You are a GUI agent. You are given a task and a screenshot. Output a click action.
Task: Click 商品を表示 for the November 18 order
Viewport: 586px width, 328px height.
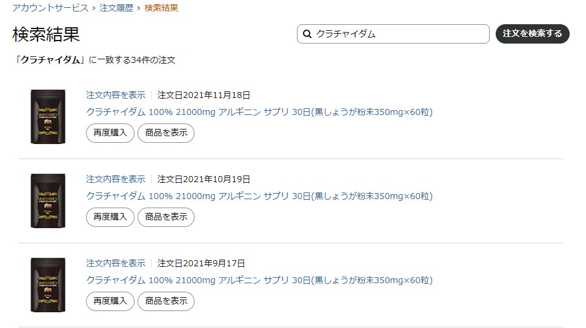pos(166,133)
